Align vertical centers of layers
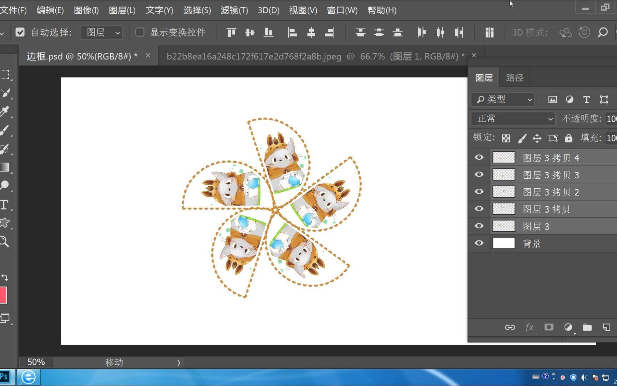 (250, 33)
